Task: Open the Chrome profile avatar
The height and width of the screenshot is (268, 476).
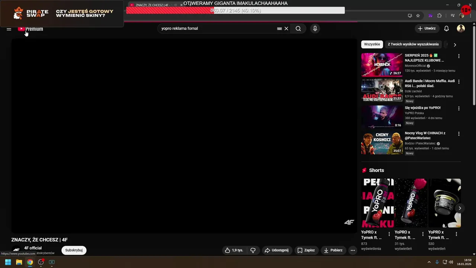Action: (462, 16)
